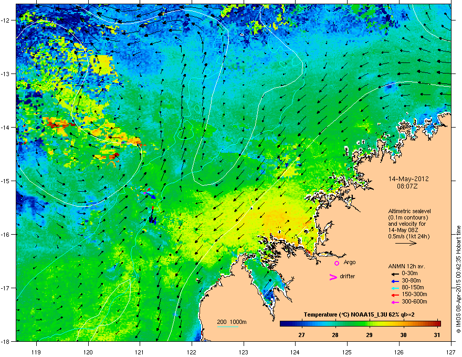Screen dimensions: 462x357
Task: Click the '14-May-2012' date label
Action: pos(408,179)
